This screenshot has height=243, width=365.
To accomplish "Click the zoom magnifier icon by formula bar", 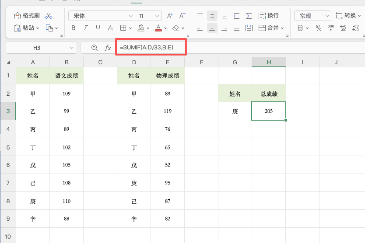I will click(x=94, y=48).
